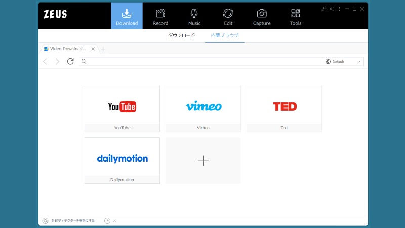This screenshot has height=228, width=405.
Task: Add a new site shortcut tile
Action: tap(203, 161)
